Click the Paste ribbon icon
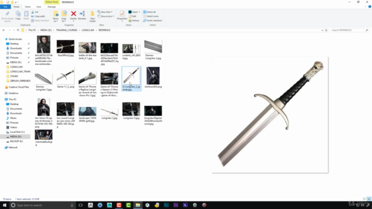The image size is (372, 209). [26, 16]
